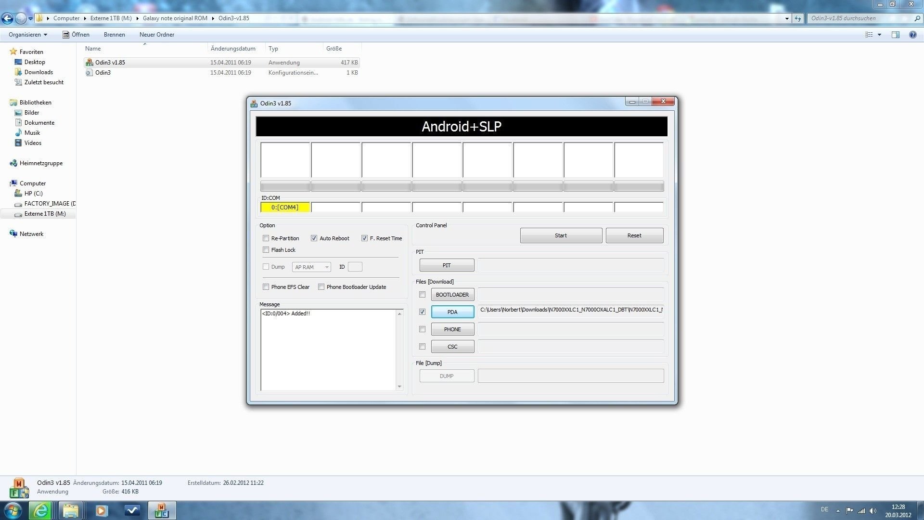This screenshot has height=520, width=924.
Task: Click the Bibliotheken library icon
Action: pos(13,103)
